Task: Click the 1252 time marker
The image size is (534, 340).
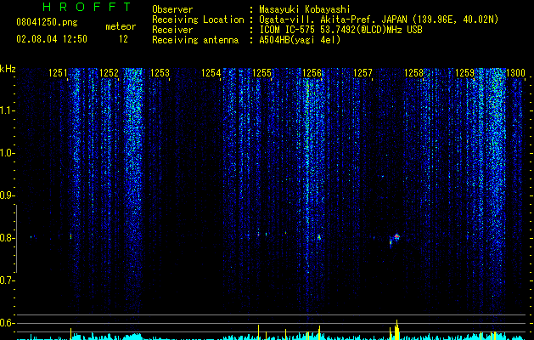Action: point(109,72)
